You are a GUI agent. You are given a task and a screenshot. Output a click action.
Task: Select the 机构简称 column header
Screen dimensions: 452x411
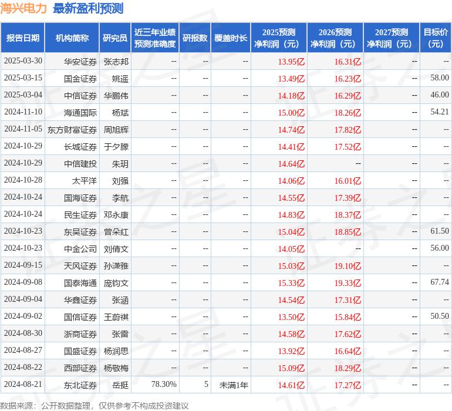[72, 38]
